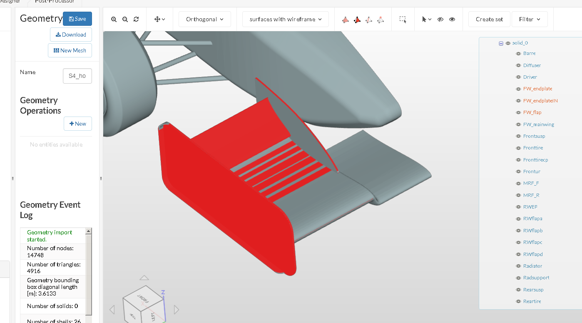Show all entities with the eye icon
Viewport: 582px width, 323px height.
452,19
